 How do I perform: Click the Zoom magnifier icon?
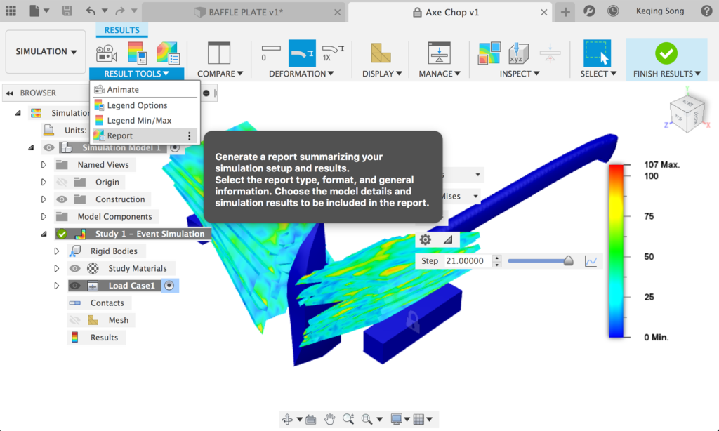[348, 418]
